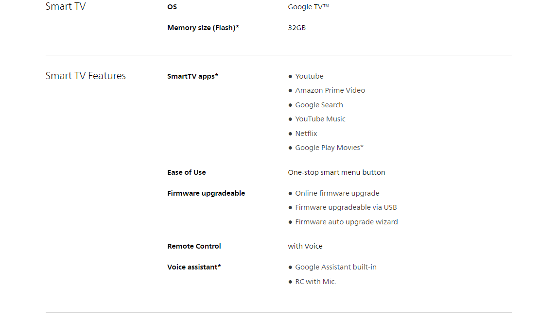
Task: Select the 32GB memory value
Action: click(x=296, y=28)
